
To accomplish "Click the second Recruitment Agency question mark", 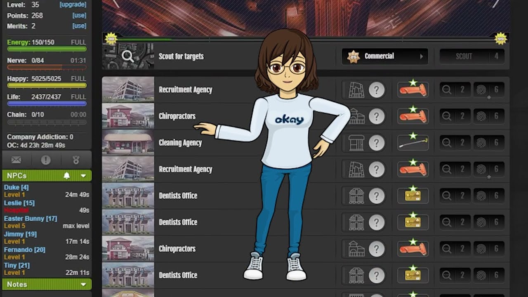I will click(x=376, y=169).
